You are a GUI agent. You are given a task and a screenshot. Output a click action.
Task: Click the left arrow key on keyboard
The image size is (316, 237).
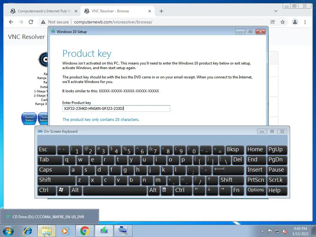click(199, 191)
